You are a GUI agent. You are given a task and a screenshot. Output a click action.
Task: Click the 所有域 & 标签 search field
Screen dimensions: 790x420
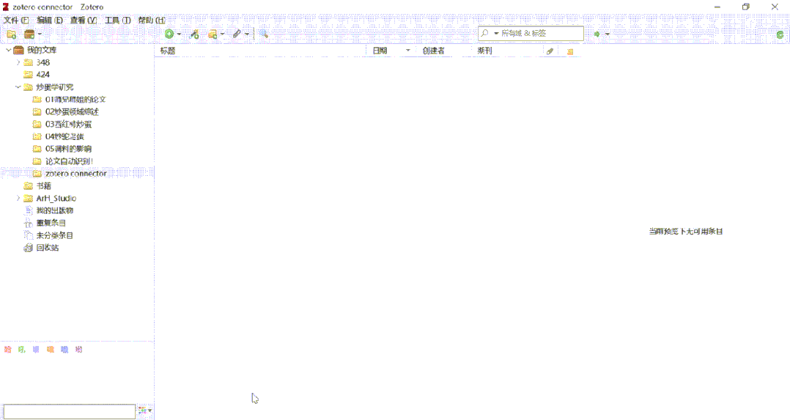click(531, 33)
